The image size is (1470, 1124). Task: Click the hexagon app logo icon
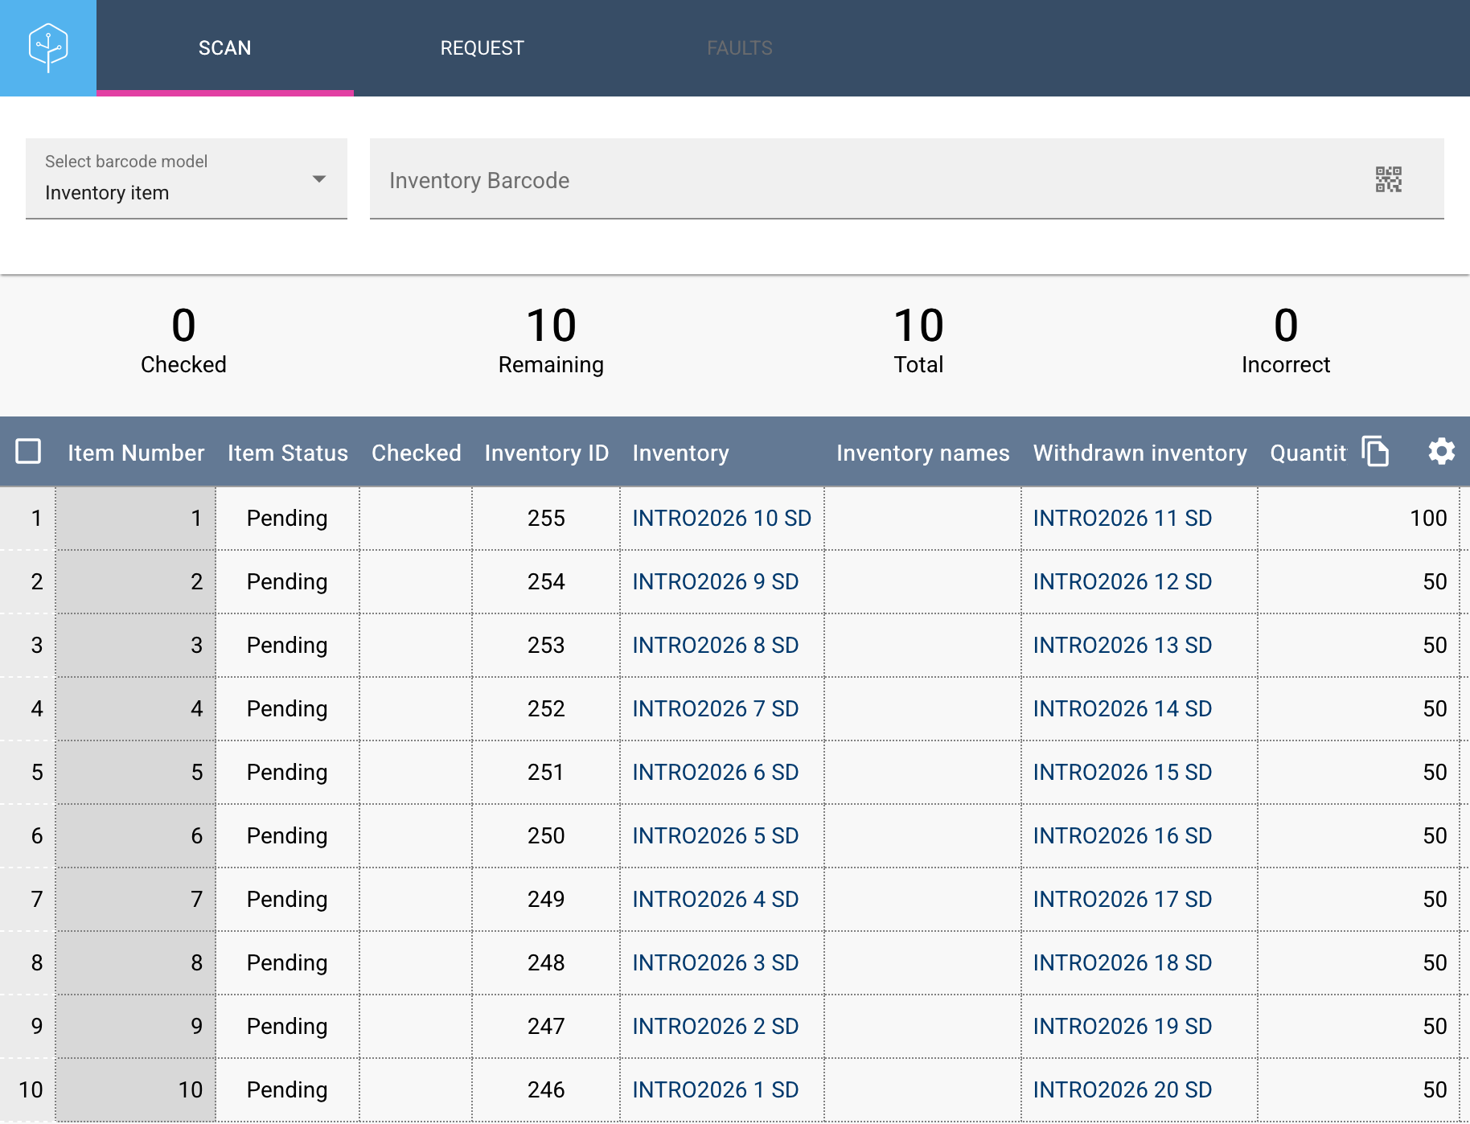(x=48, y=48)
